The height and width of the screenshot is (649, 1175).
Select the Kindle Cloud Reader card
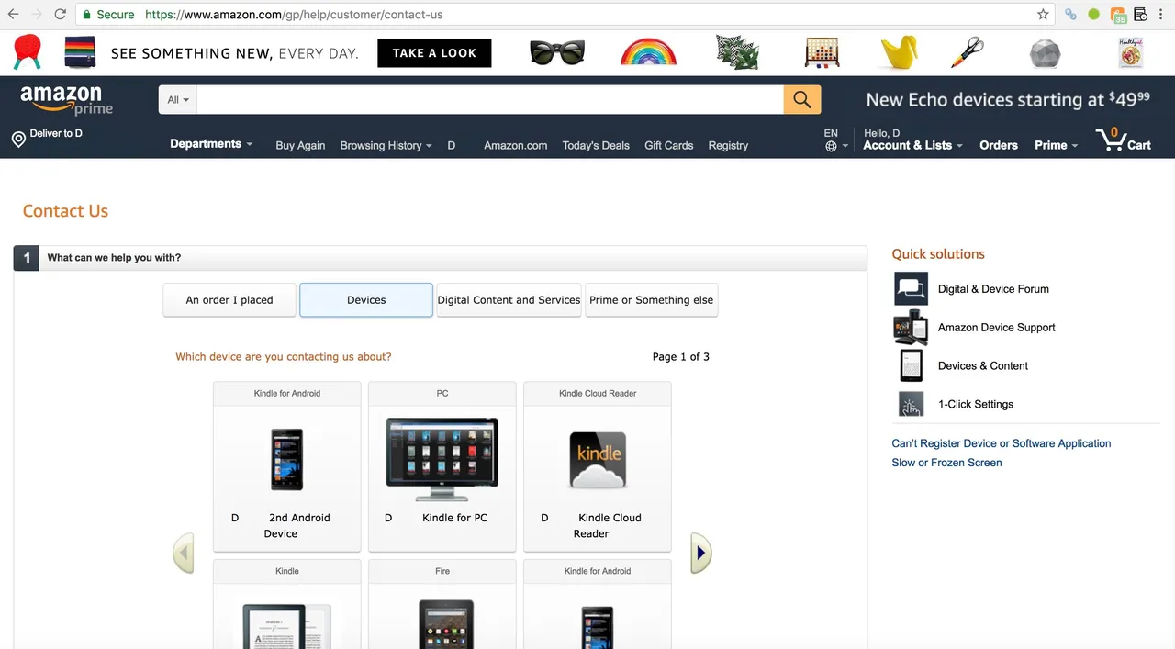[x=598, y=467]
